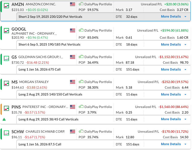Open More Details for GS 675 Call
The height and width of the screenshot is (150, 192).
pyautogui.click(x=171, y=70)
